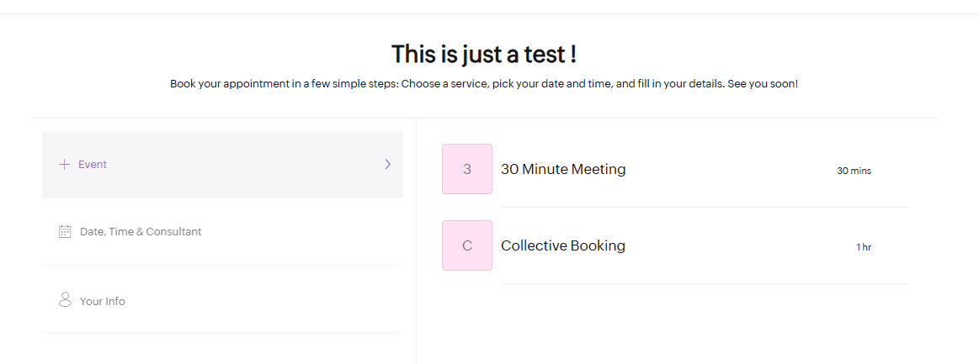Click the "This is just a test !" heading
979x364 pixels.
pos(484,55)
